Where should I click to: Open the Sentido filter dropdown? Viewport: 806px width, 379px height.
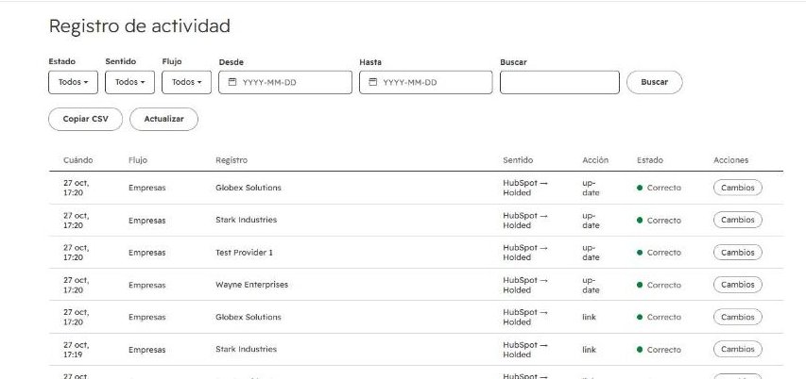tap(129, 82)
